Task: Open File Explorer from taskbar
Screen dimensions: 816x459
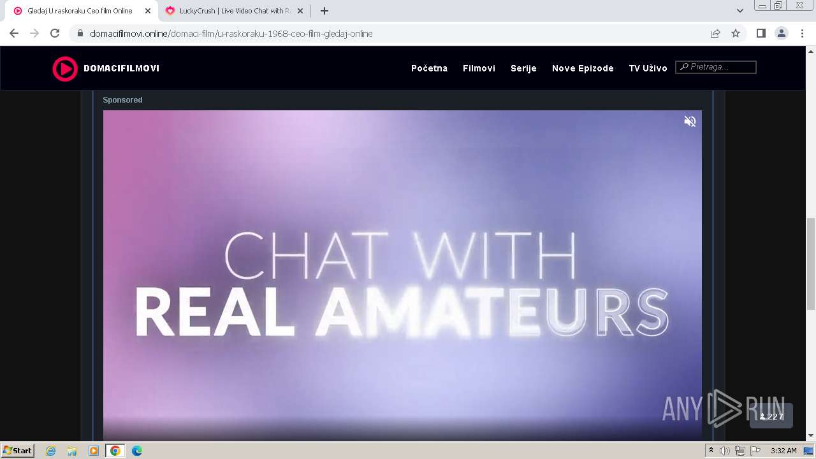Action: tap(72, 451)
